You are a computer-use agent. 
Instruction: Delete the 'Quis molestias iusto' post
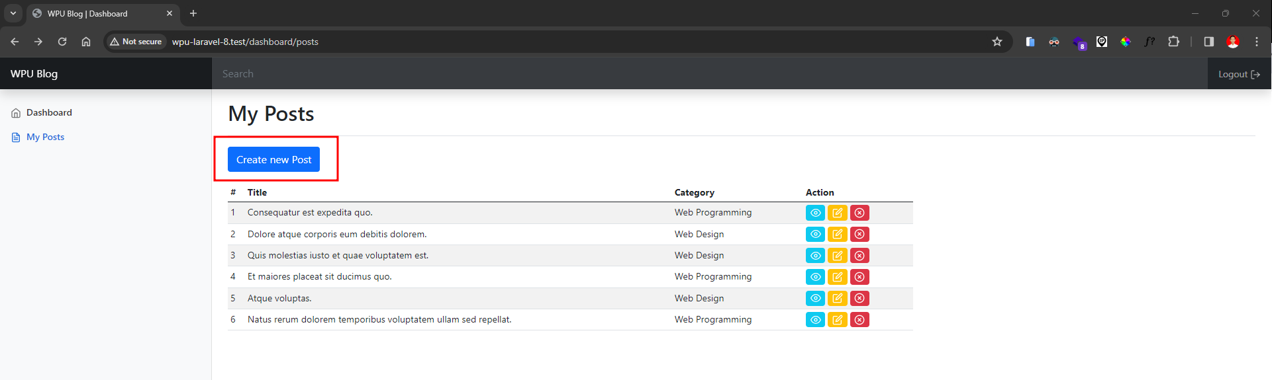click(859, 256)
